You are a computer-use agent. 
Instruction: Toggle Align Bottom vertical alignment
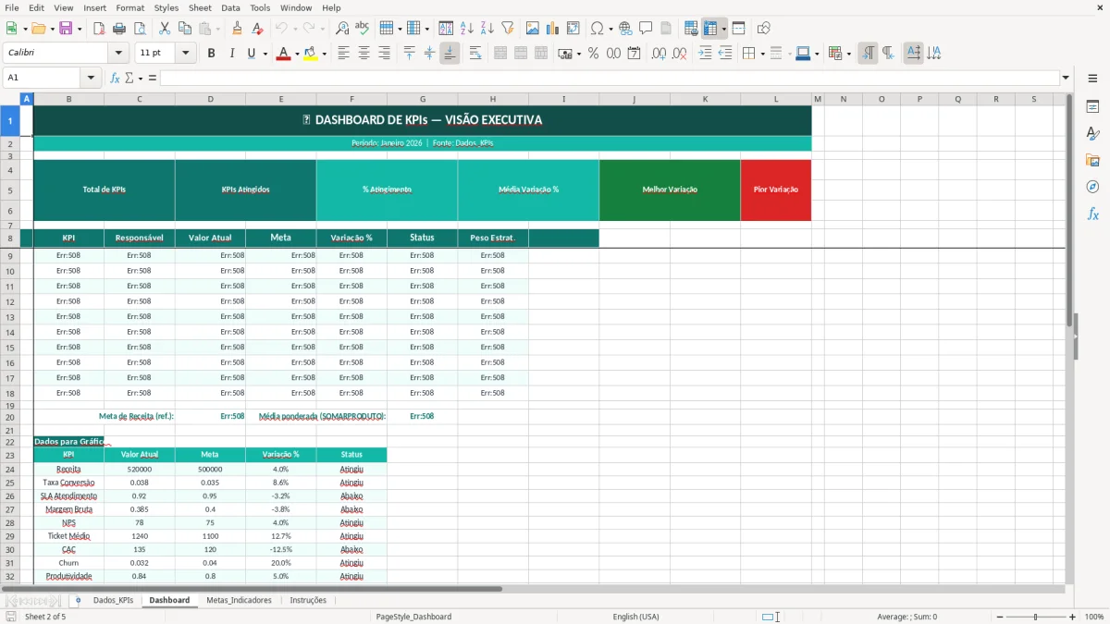point(450,54)
